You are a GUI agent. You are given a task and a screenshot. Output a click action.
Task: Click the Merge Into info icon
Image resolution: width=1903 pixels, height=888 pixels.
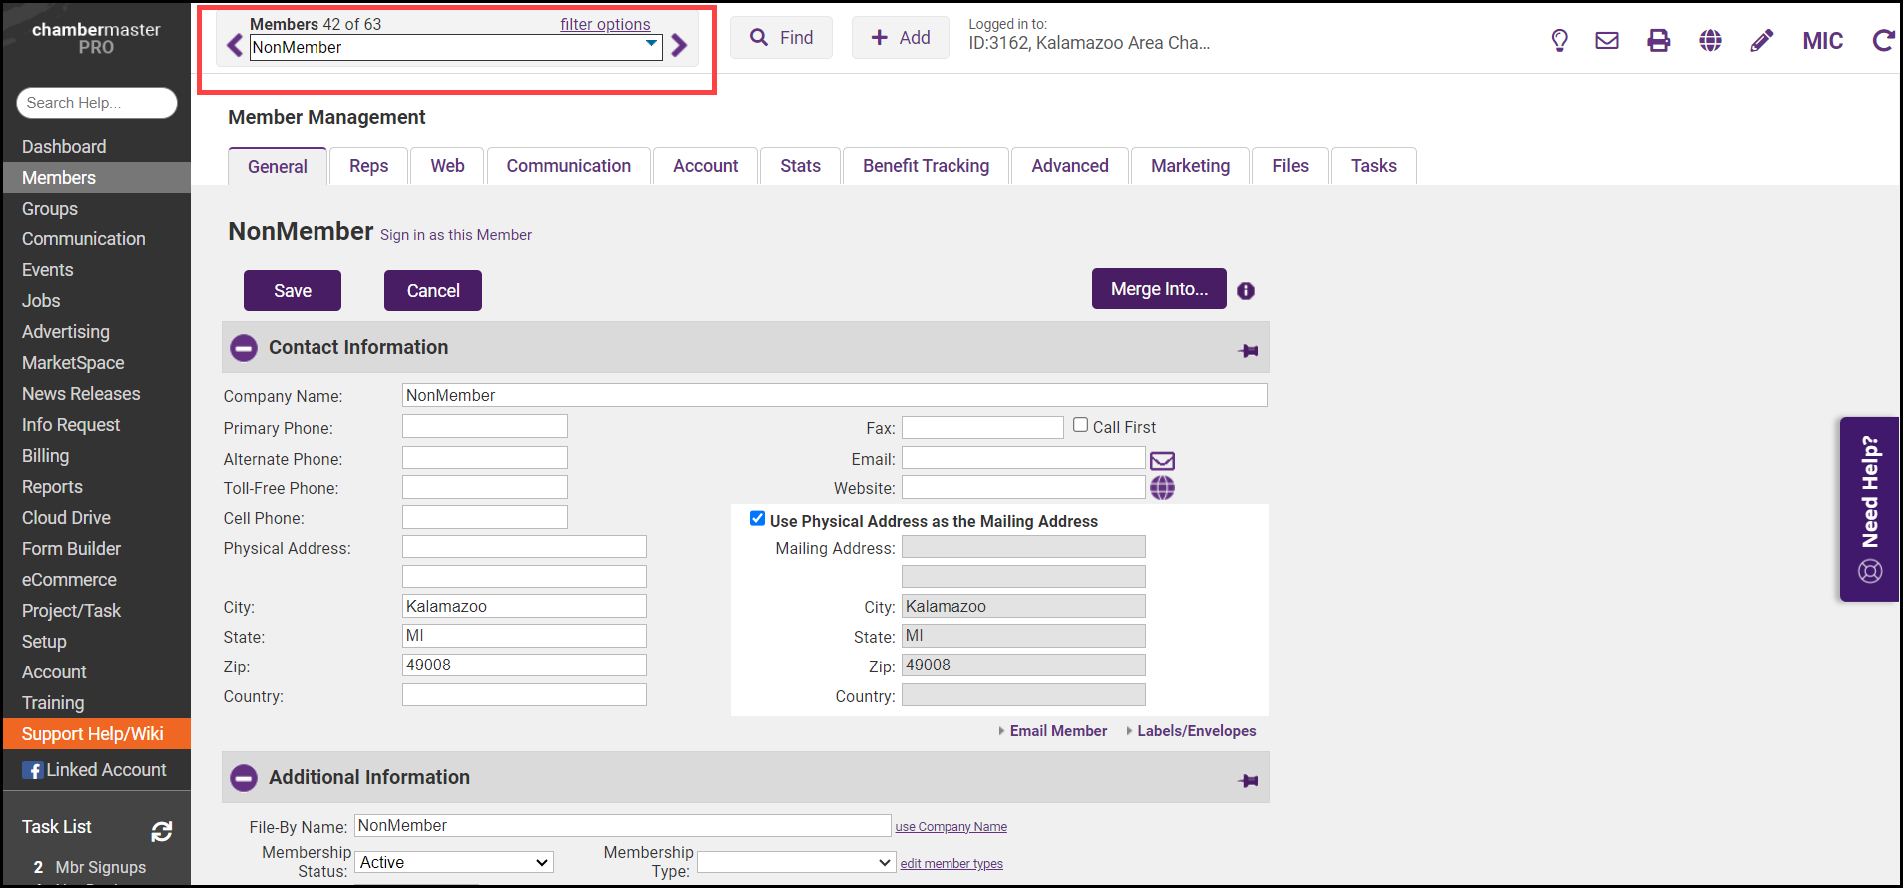coord(1246,291)
